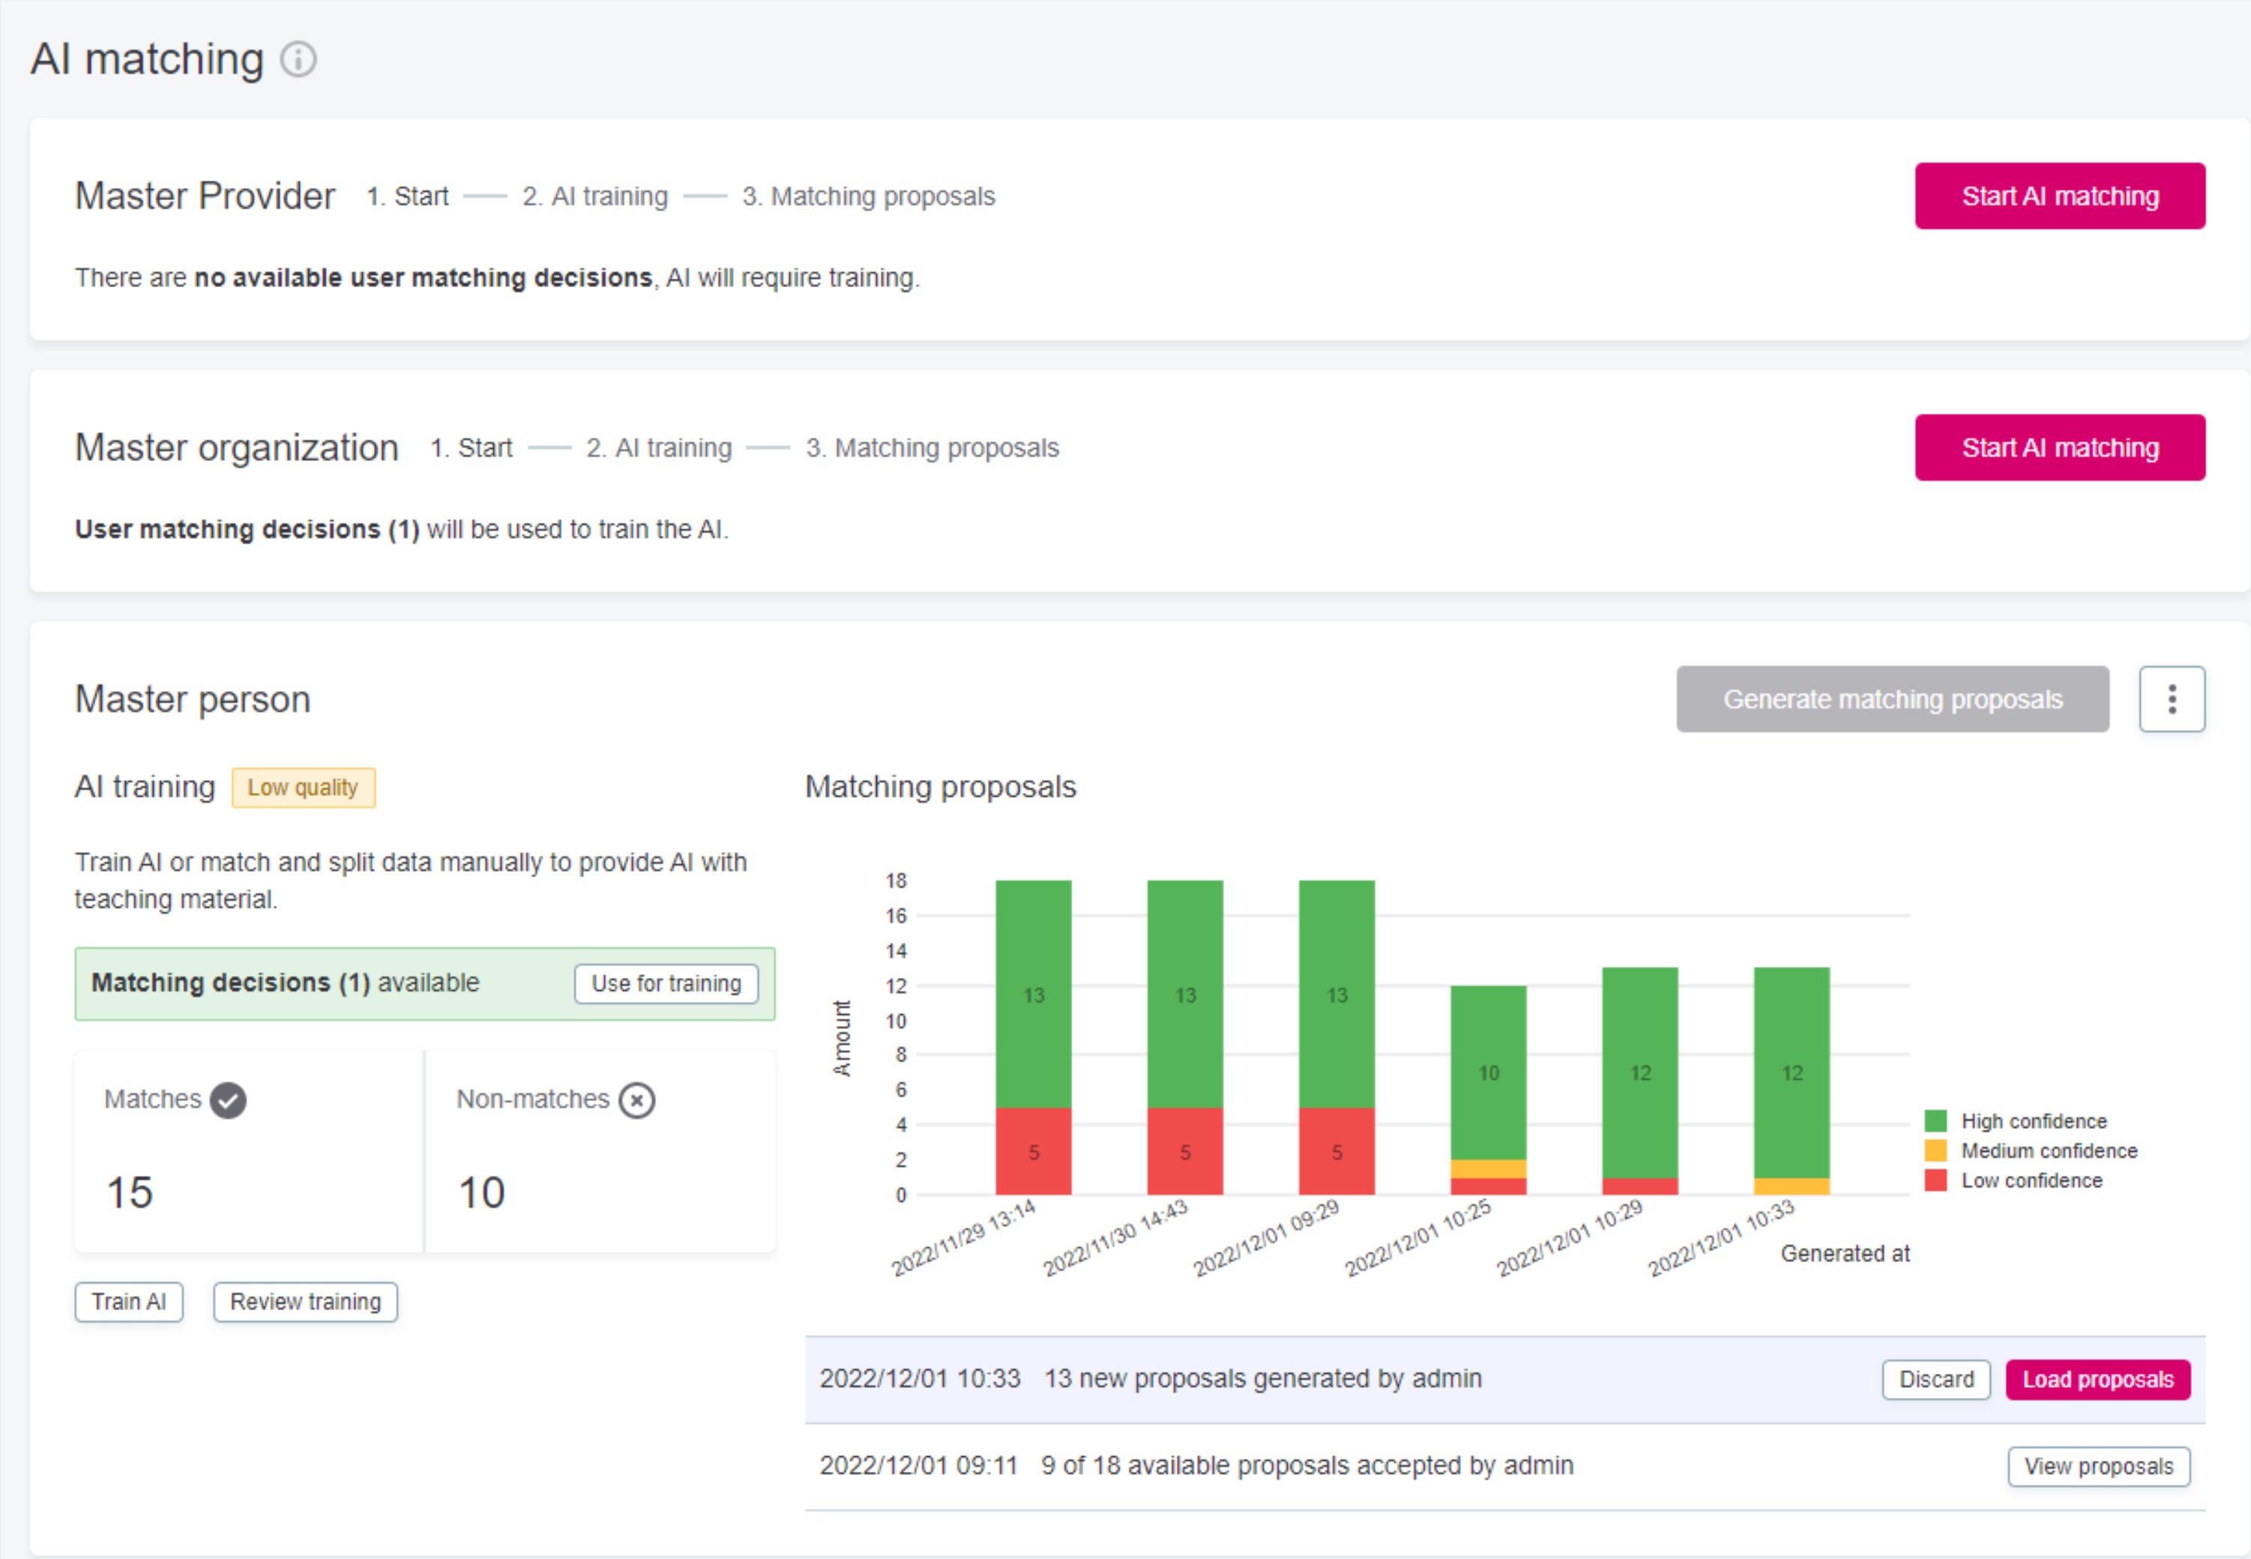Open Review training

coord(305,1301)
